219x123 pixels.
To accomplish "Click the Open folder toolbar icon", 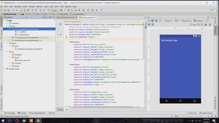I will tap(1, 10).
